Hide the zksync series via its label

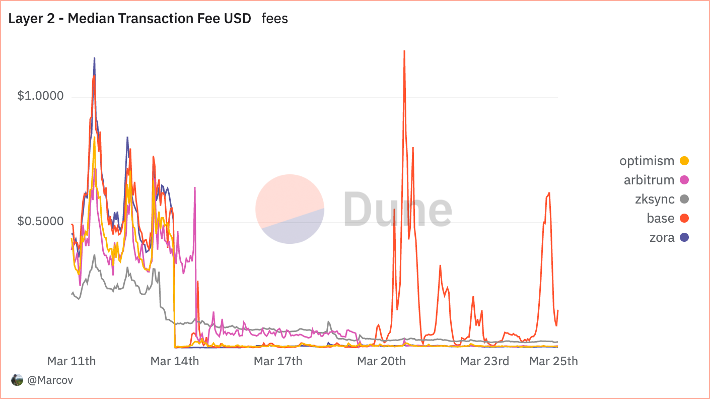click(655, 199)
